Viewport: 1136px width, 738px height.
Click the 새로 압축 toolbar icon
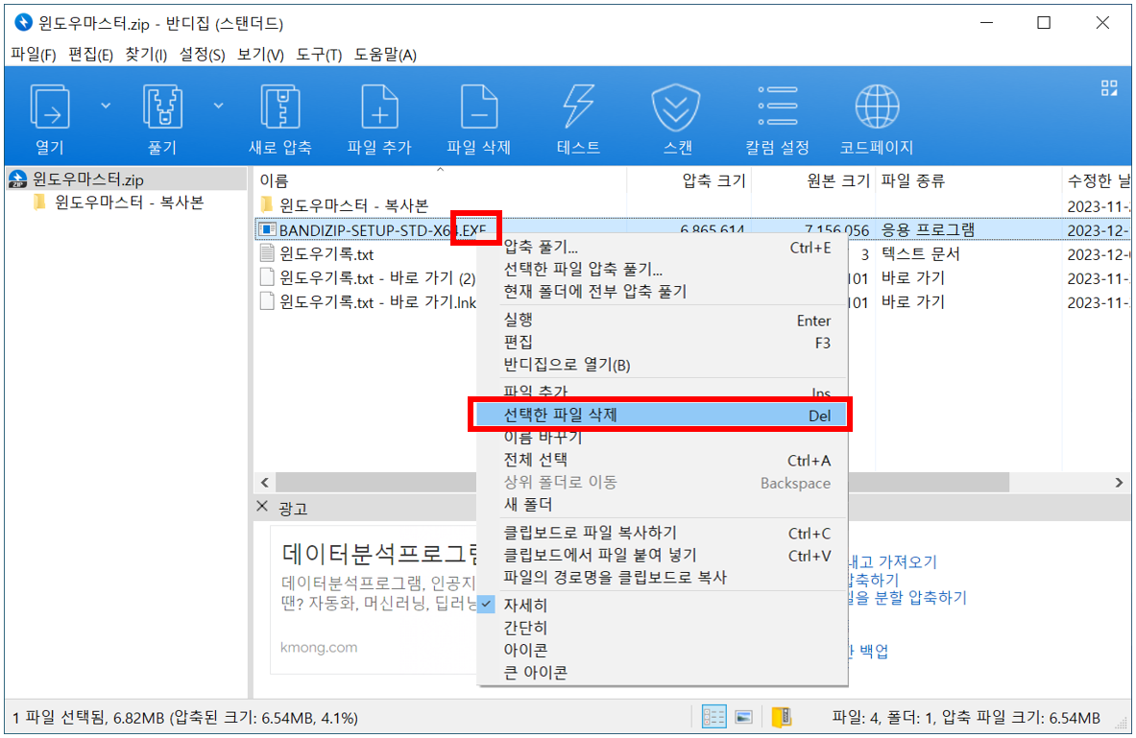coord(280,107)
